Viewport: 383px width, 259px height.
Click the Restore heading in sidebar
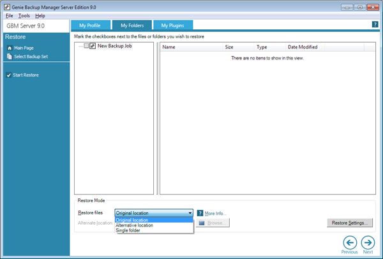tap(15, 37)
